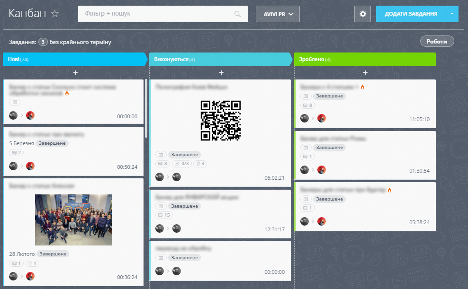468x289 pixels.
Task: Add a task in the Зроблено column with plus
Action: [365, 73]
